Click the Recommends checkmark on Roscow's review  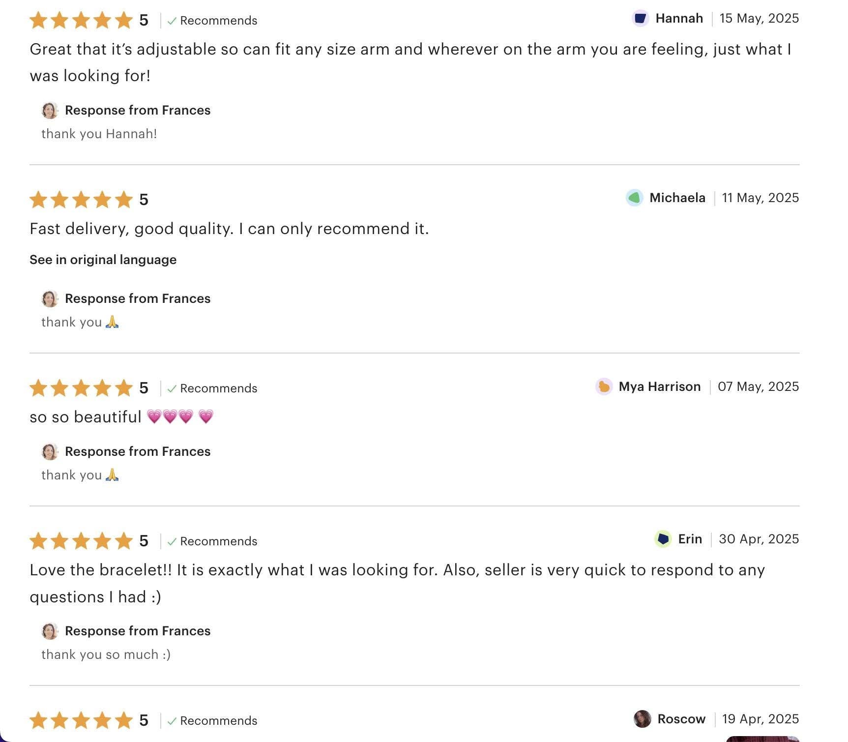pyautogui.click(x=172, y=721)
